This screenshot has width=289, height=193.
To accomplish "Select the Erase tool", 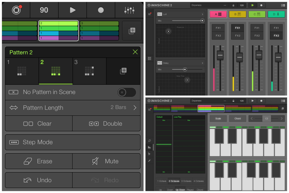I will tap(39, 161).
